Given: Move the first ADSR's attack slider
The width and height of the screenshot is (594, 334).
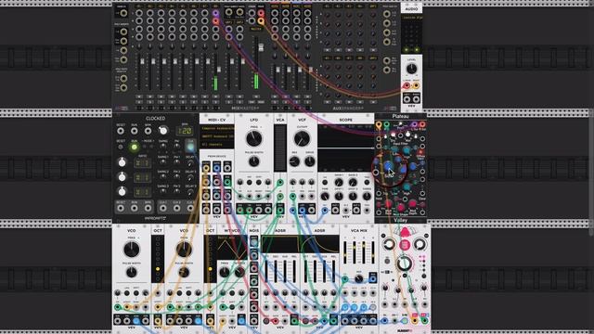Looking at the screenshot, I should 266,270.
